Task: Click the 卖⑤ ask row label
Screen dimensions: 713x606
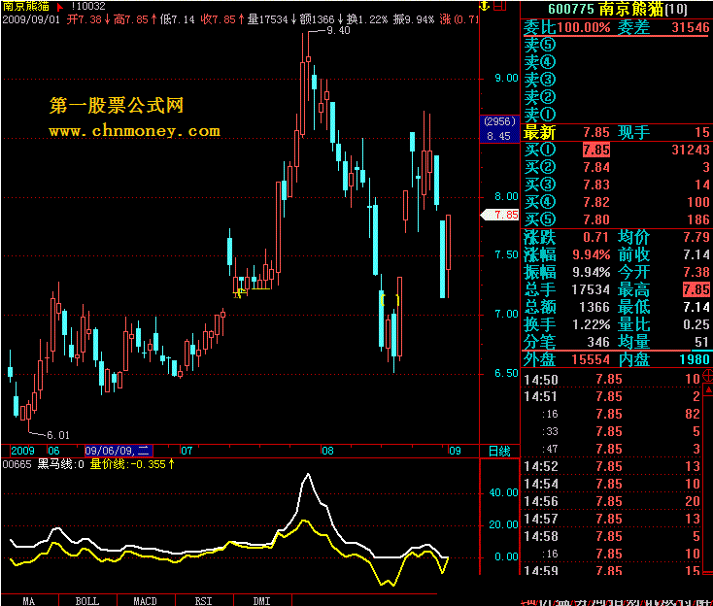Action: pyautogui.click(x=540, y=45)
